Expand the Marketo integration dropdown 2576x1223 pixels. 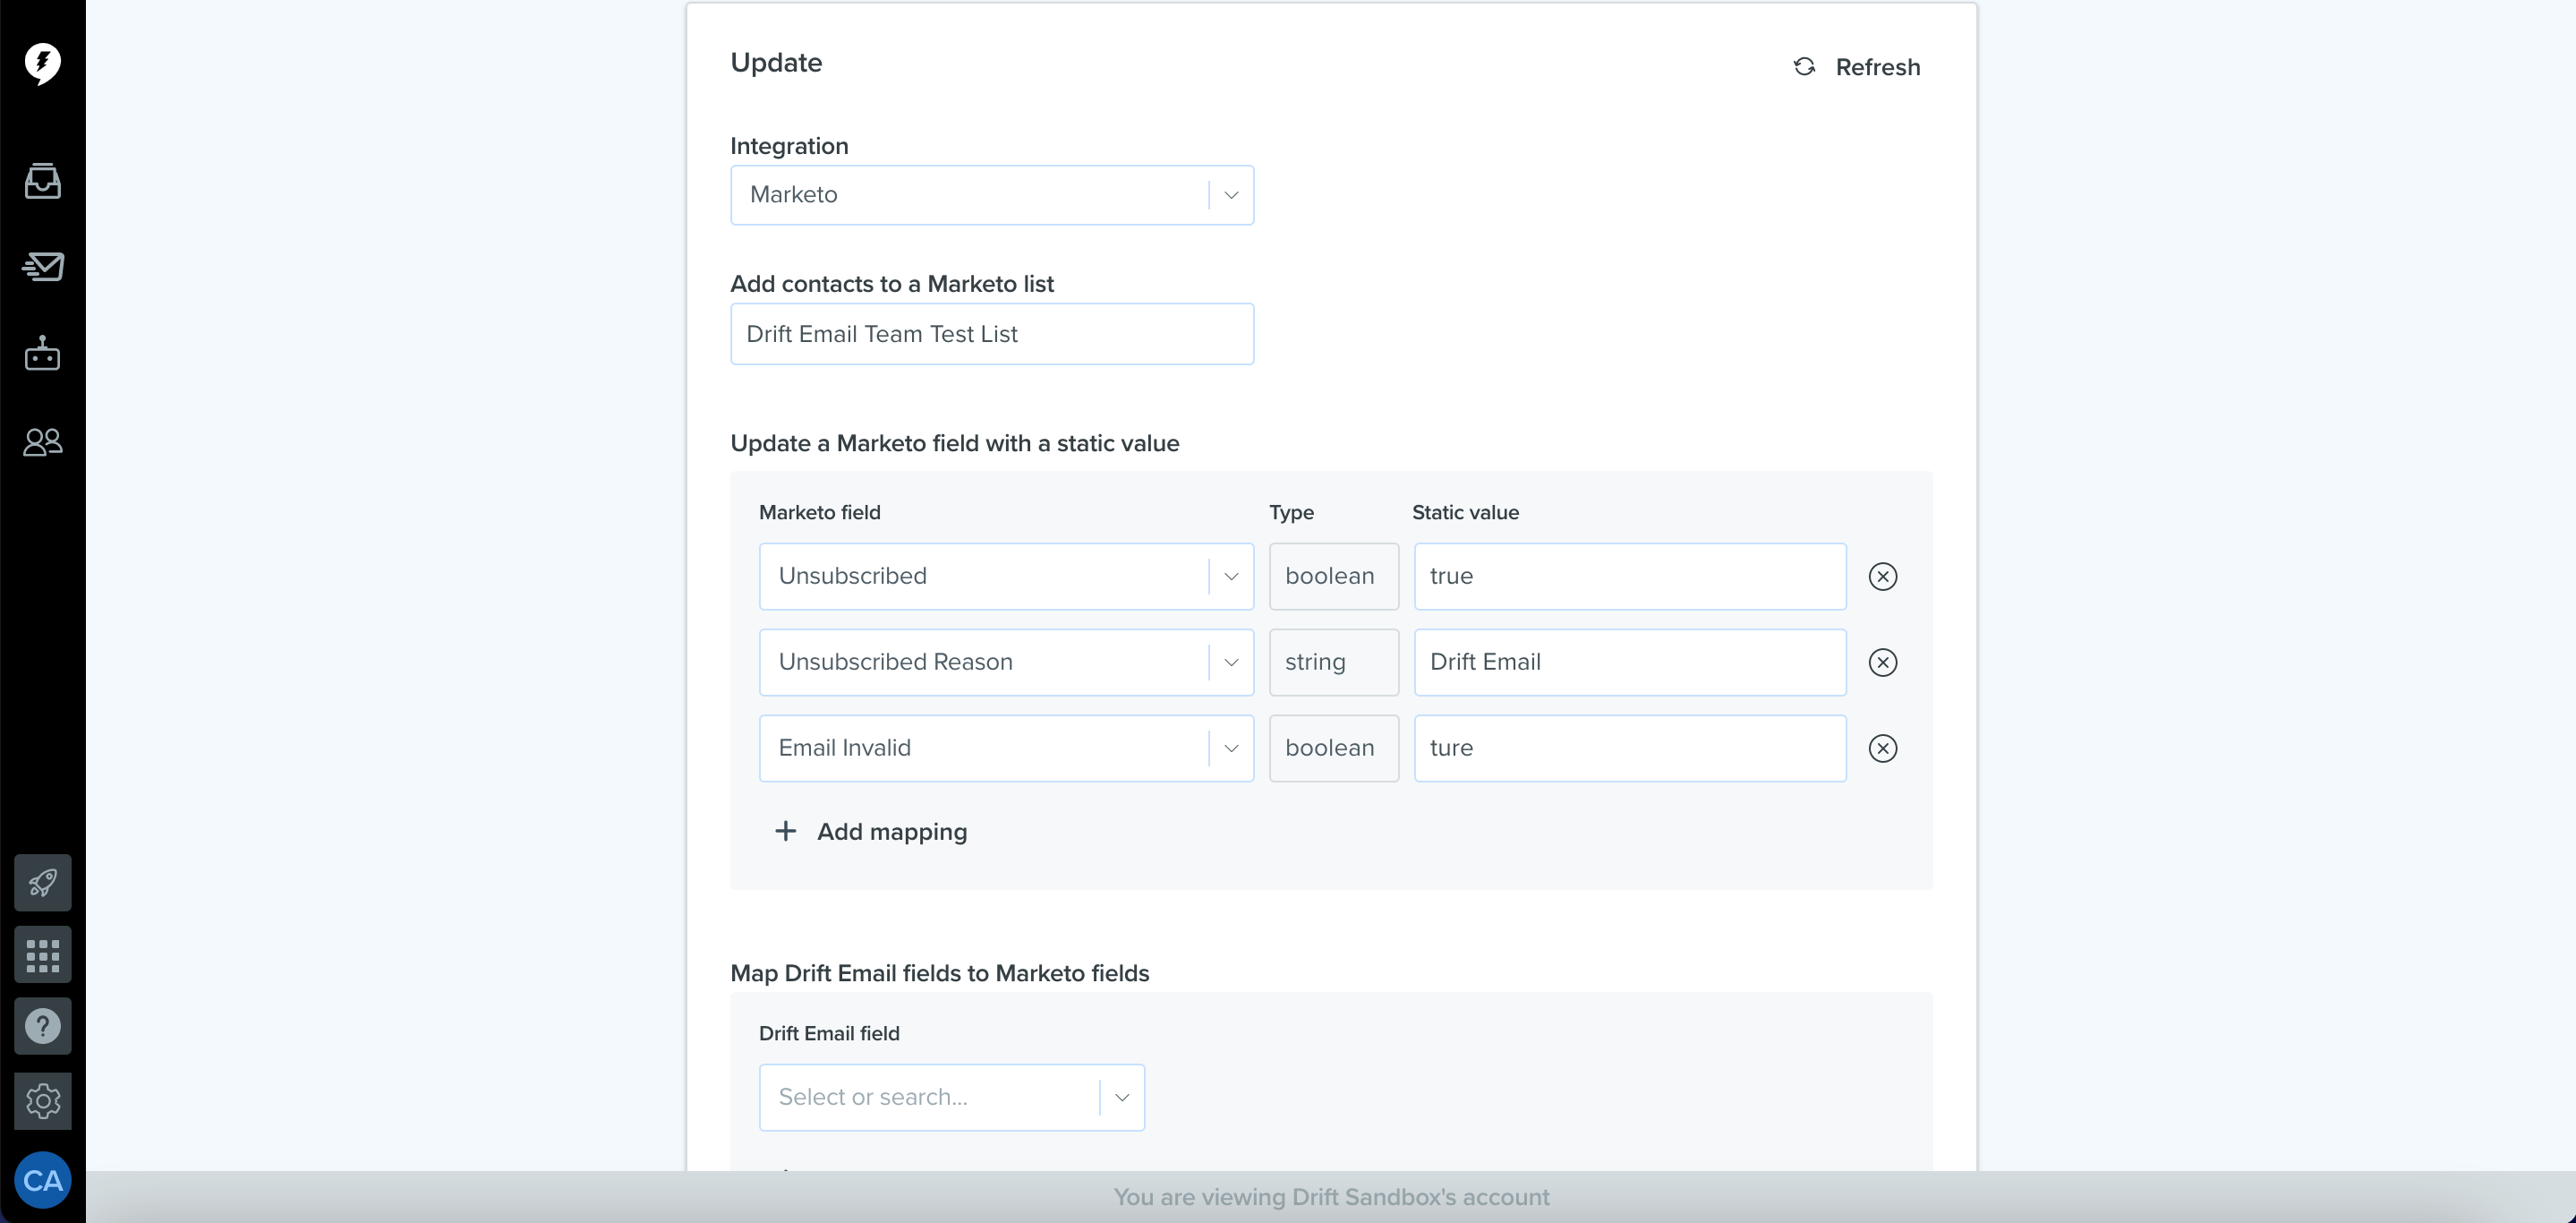pos(991,195)
